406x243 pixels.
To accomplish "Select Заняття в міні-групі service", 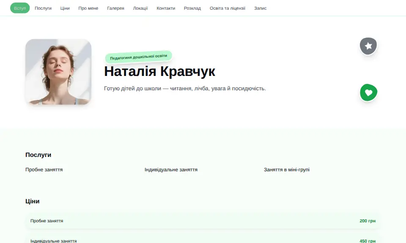I will (x=287, y=170).
